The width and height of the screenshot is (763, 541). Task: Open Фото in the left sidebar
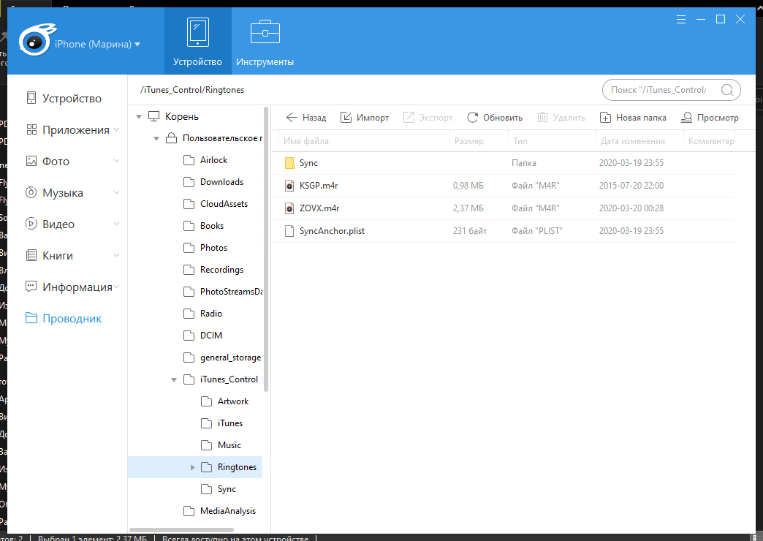coord(56,162)
